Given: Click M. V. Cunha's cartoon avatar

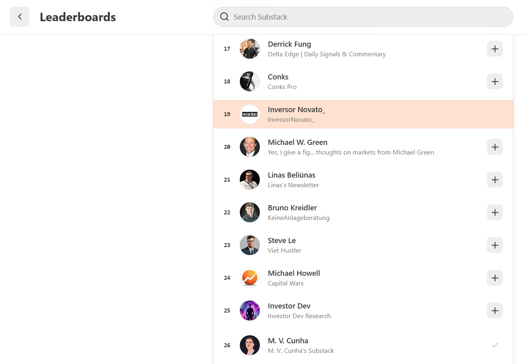Looking at the screenshot, I should (x=250, y=345).
